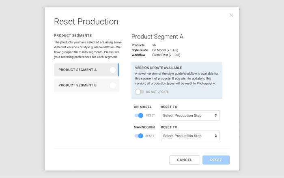This screenshot has height=178, width=284.
Task: Click the Version Update Available heading
Action: pos(158,68)
